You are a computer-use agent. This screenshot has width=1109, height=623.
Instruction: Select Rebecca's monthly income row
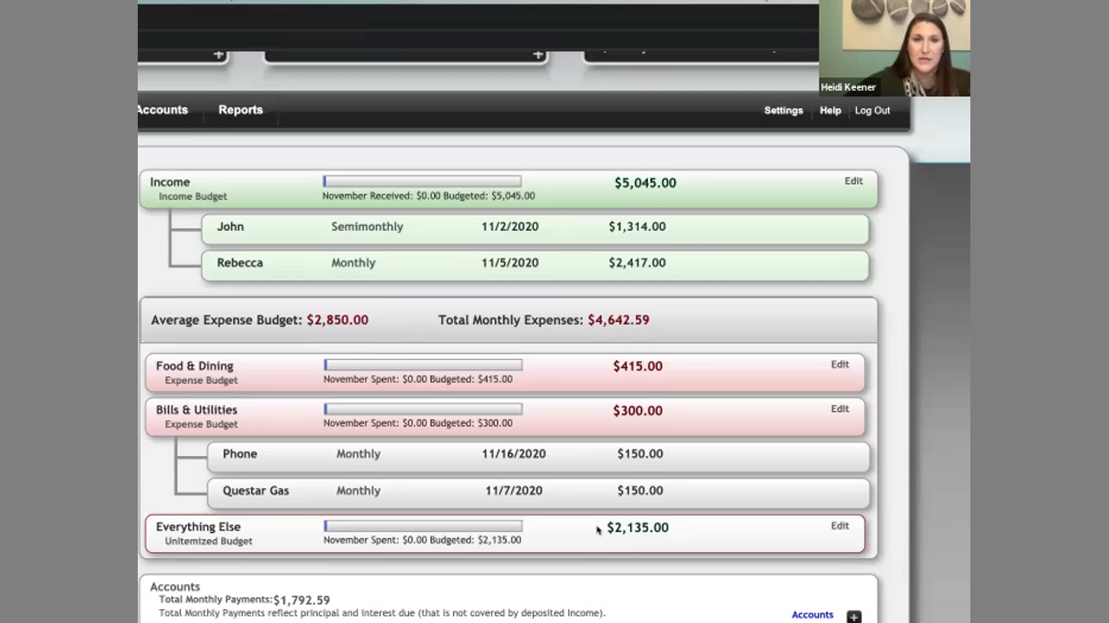(535, 264)
